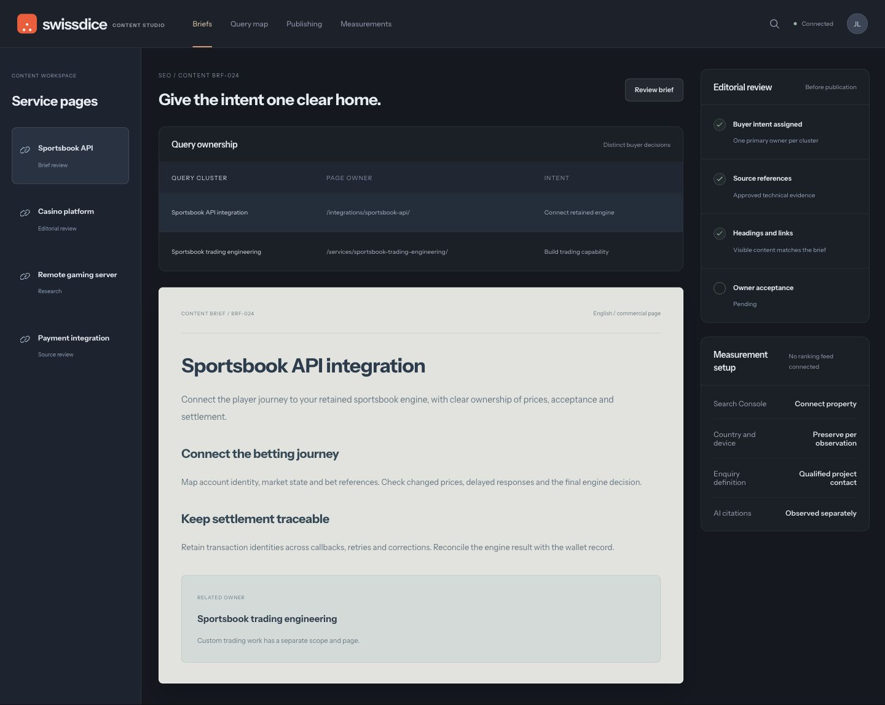This screenshot has width=885, height=705.
Task: Click the Review brief button
Action: 654,90
